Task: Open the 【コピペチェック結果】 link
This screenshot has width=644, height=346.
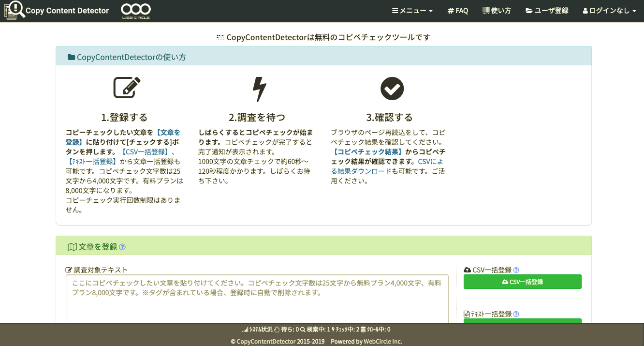Action: (x=368, y=151)
